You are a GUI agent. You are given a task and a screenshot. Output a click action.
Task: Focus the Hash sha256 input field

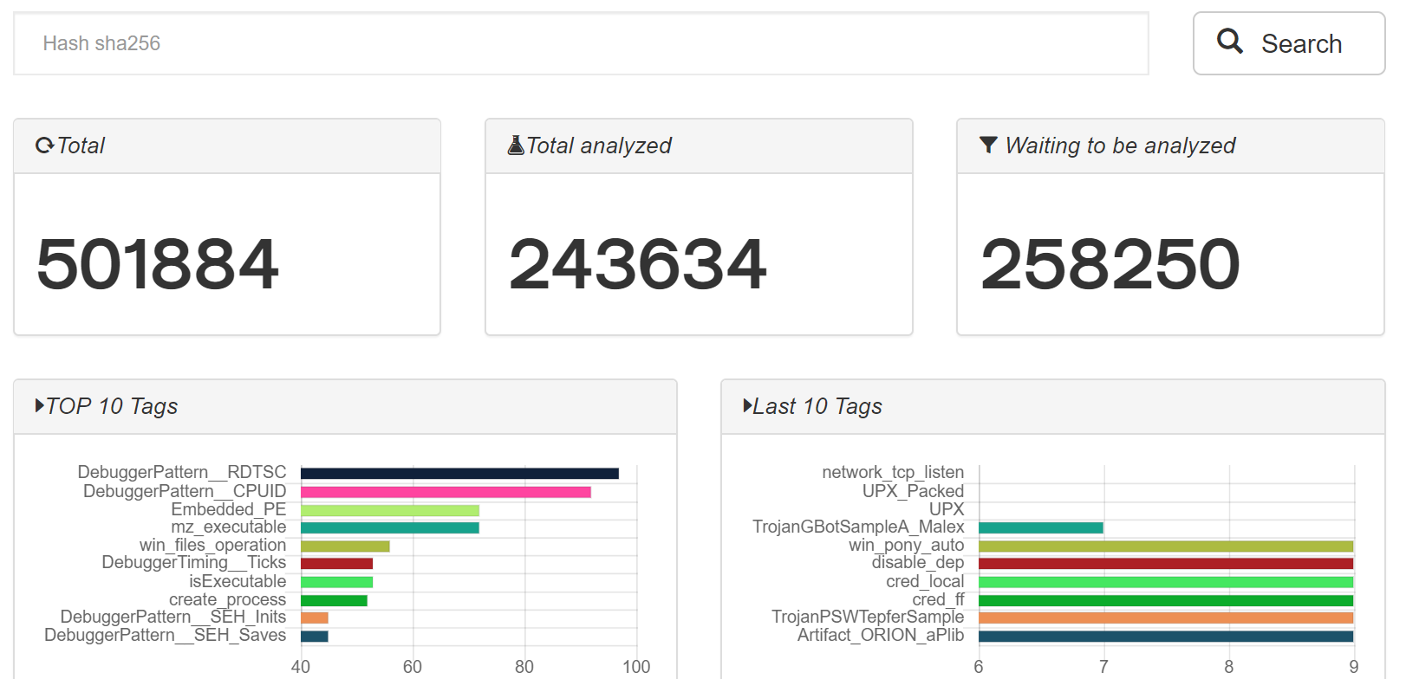(581, 43)
